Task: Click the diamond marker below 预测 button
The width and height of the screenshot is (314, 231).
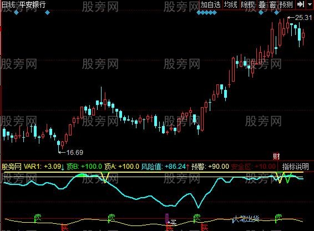Action: tap(276, 13)
